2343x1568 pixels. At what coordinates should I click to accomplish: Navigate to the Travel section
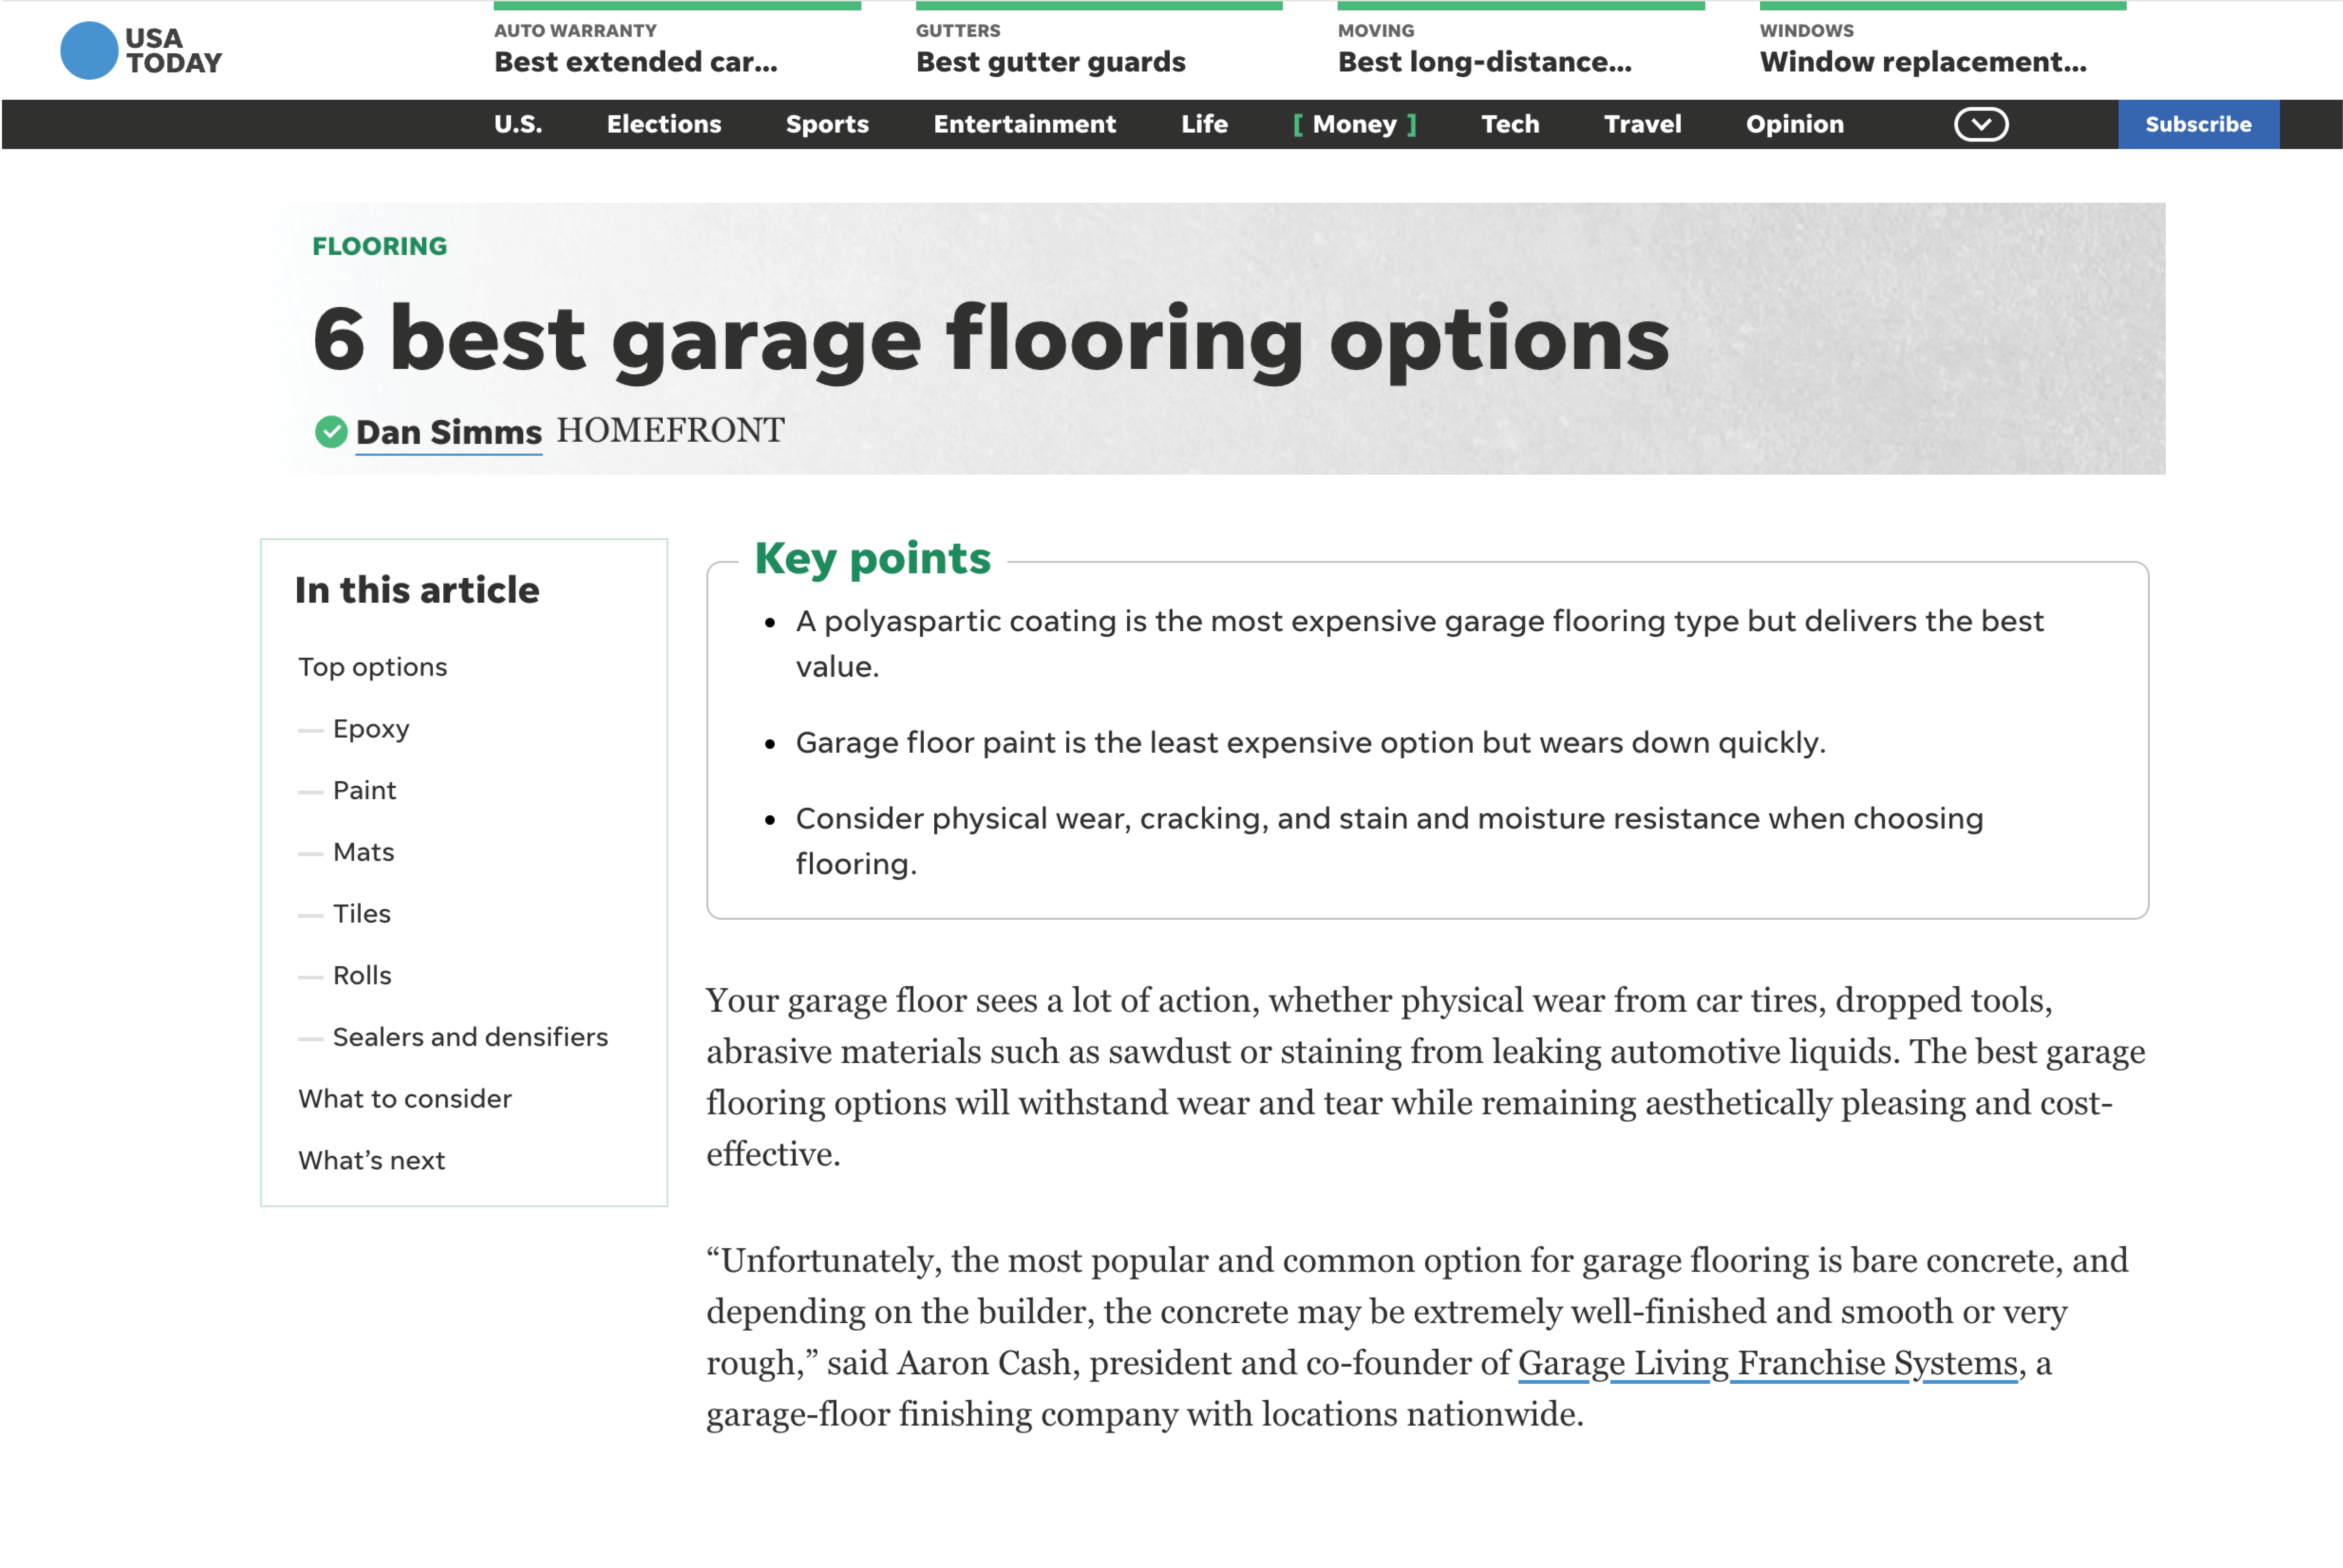point(1642,124)
